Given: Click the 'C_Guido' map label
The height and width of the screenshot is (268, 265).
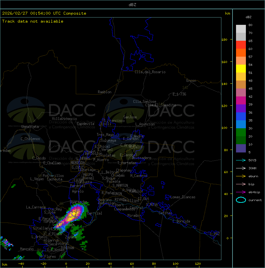Looking at the screenshot, I should [x=39, y=158].
